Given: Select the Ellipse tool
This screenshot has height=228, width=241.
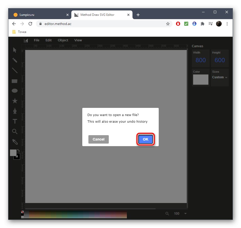Looking at the screenshot, I should point(15,91).
